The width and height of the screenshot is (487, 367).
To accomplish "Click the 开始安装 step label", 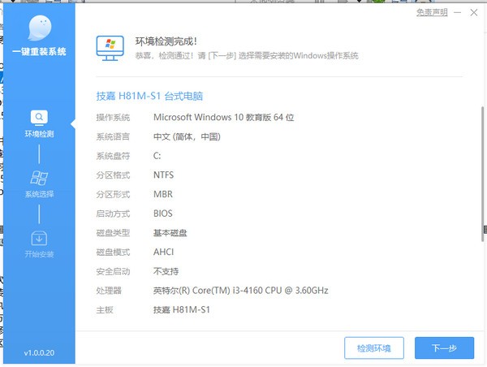I will [x=39, y=254].
